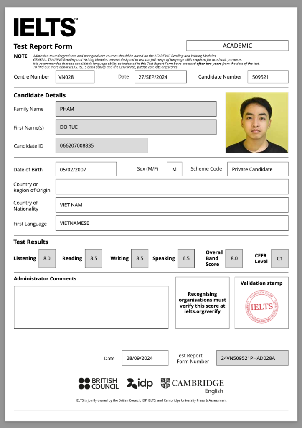The width and height of the screenshot is (302, 428).
Task: Click the idp logo
Action: point(140,384)
